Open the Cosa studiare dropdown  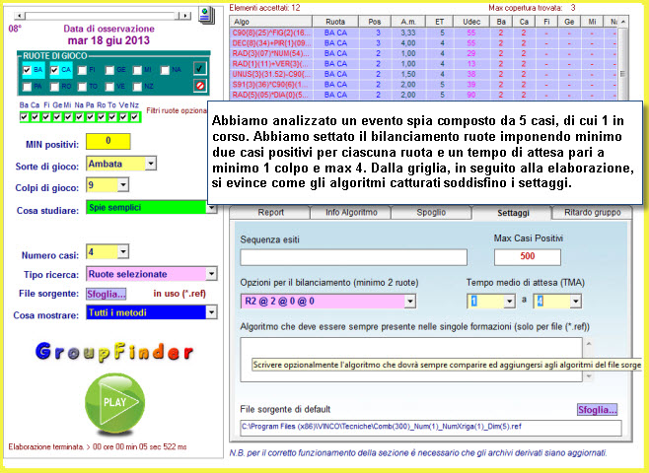[x=211, y=208]
